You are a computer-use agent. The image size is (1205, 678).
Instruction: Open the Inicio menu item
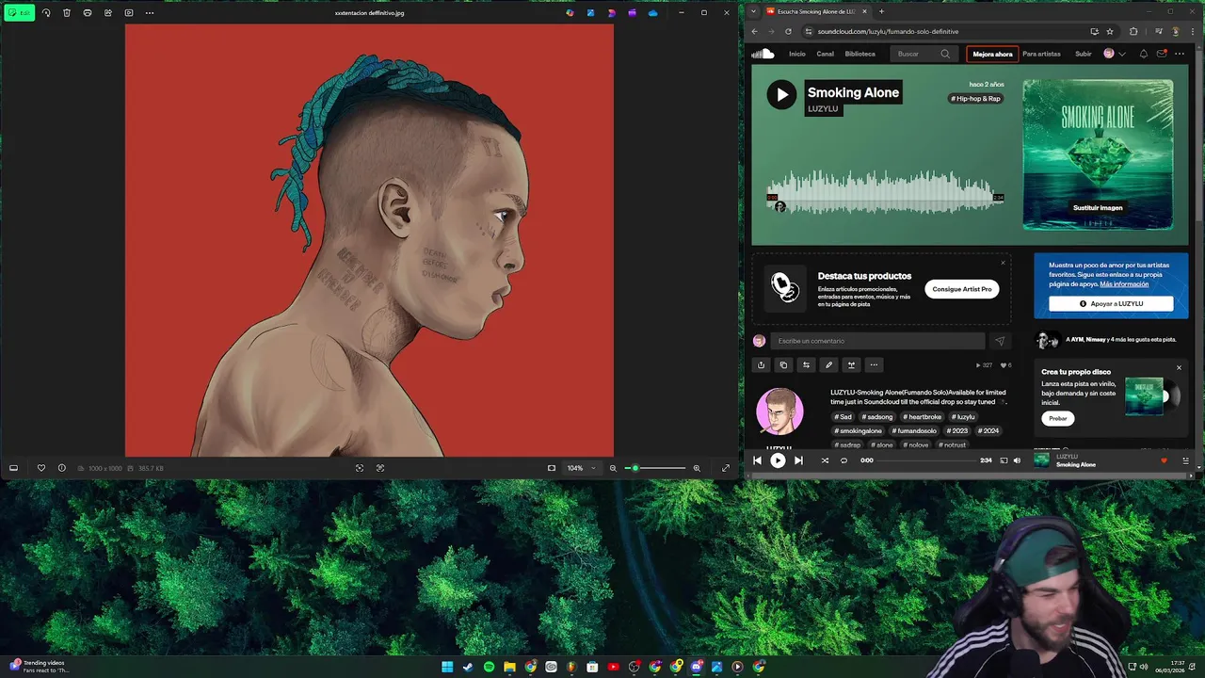click(x=797, y=54)
